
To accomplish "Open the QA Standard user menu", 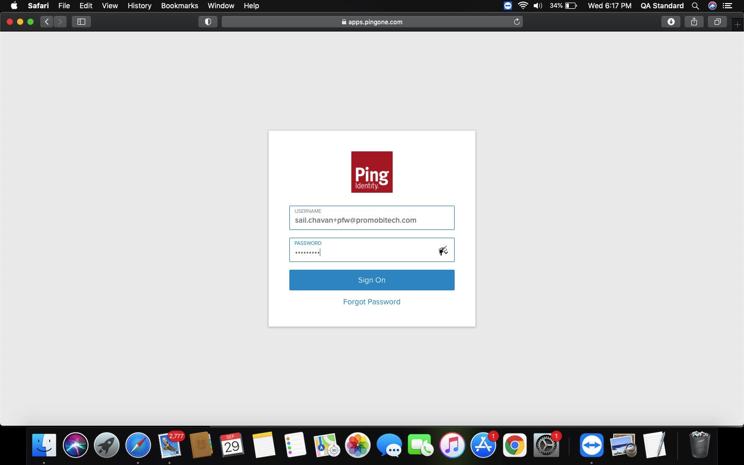I will point(662,6).
